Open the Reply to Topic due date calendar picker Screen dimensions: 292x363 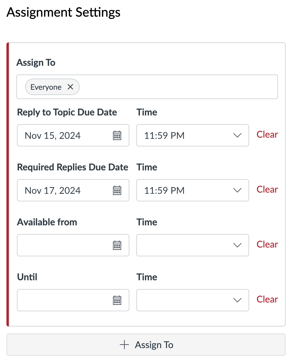click(117, 135)
